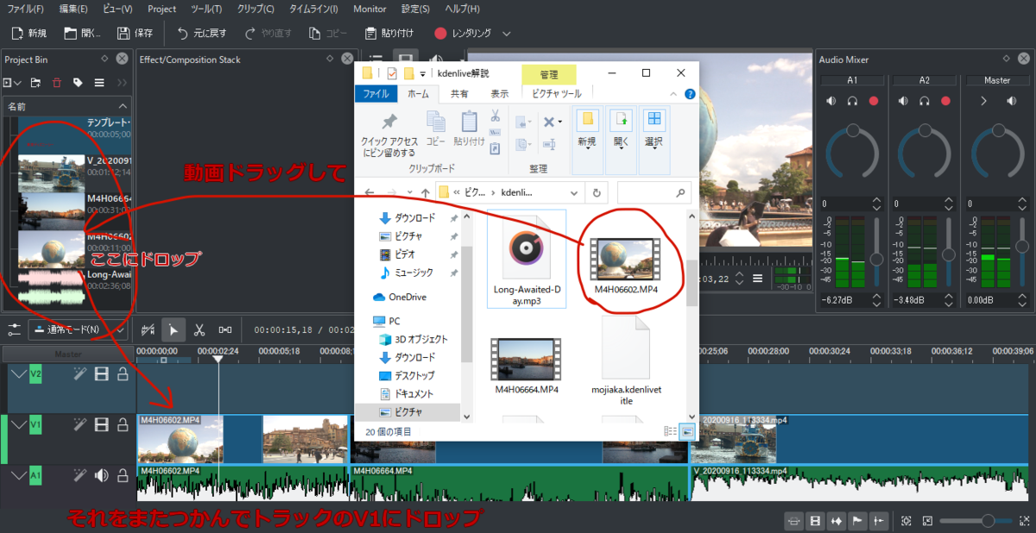Screen dimensions: 1036x533
Task: Click the 元に戻す undo button
Action: tap(202, 34)
